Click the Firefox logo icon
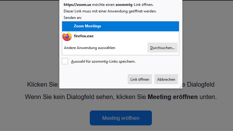233x131 pixels. coord(67,36)
